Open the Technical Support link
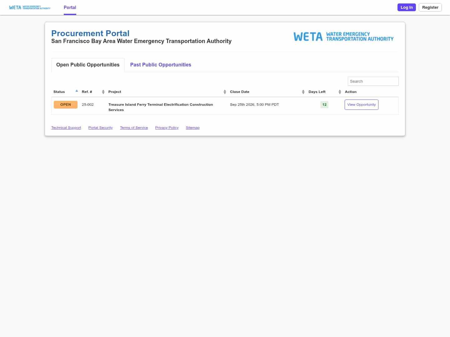450x337 pixels. point(66,128)
